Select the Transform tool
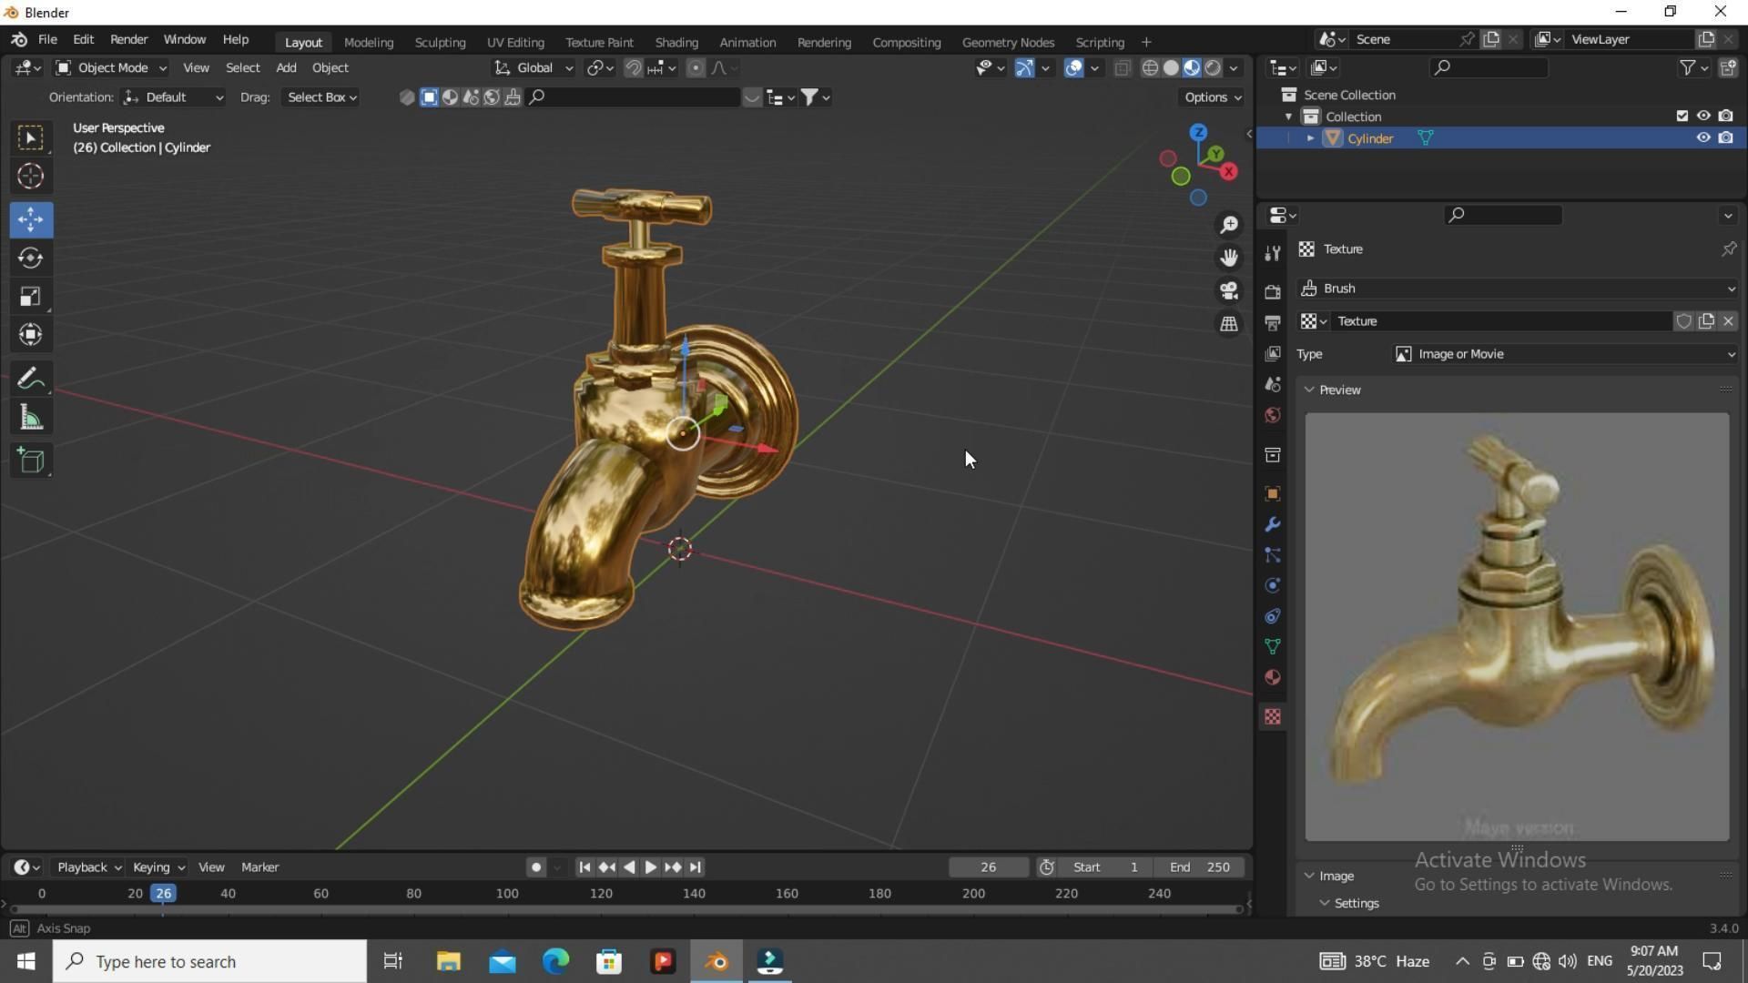The height and width of the screenshot is (983, 1748). pos(31,335)
